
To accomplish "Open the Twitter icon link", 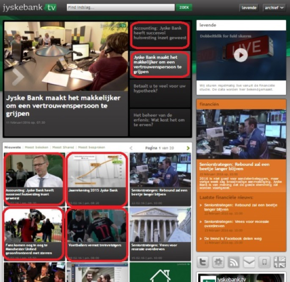I will pyautogui.click(x=203, y=262).
